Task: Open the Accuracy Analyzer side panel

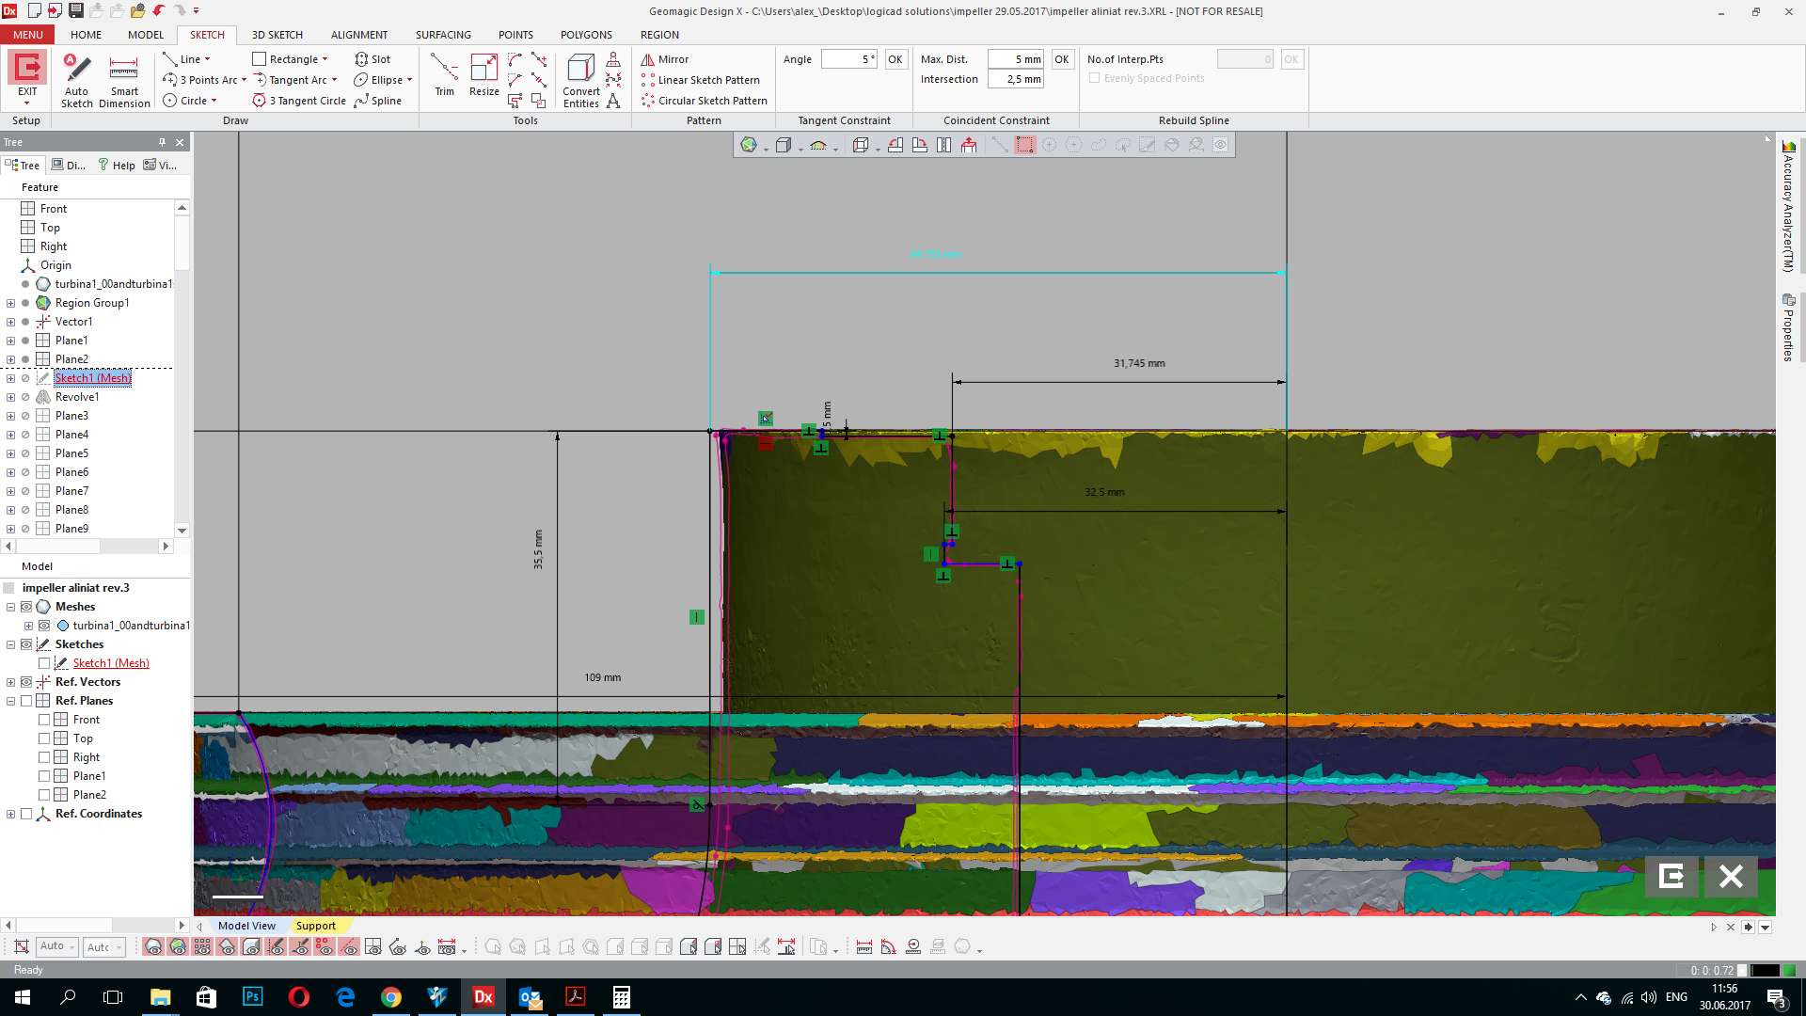Action: tap(1788, 207)
